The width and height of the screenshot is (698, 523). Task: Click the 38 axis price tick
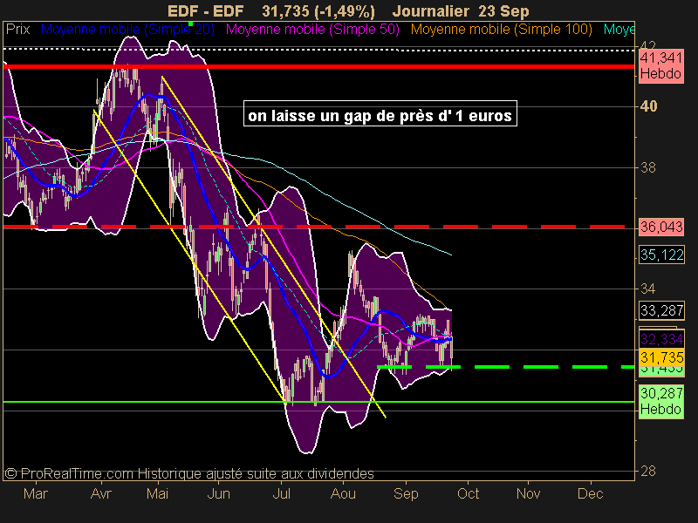coord(648,167)
